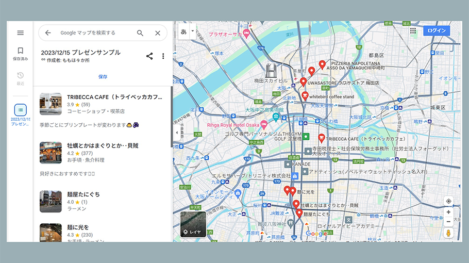Image resolution: width=469 pixels, height=263 pixels.
Task: Click the 貝好きにおすすめです note
Action: (x=68, y=174)
